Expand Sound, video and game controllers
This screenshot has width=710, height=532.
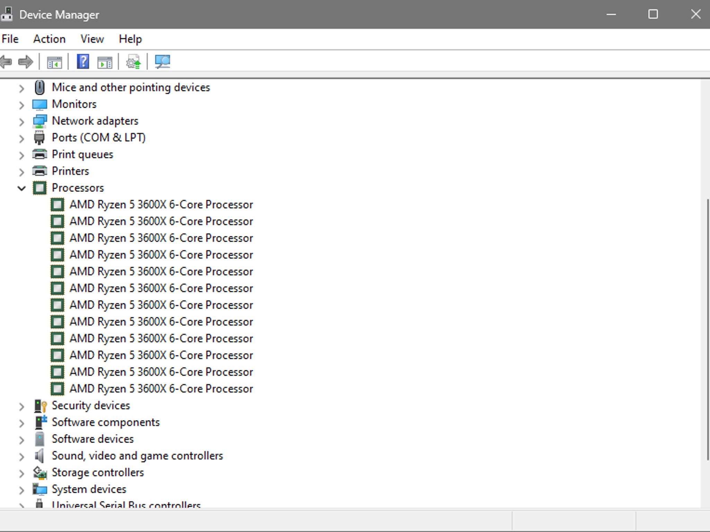21,456
